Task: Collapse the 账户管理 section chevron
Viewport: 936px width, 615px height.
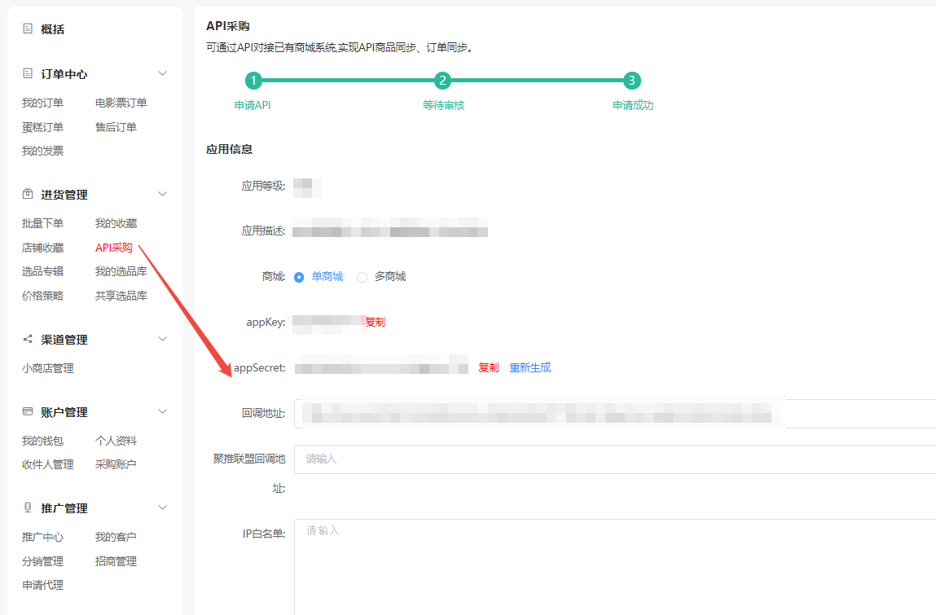Action: coord(162,411)
